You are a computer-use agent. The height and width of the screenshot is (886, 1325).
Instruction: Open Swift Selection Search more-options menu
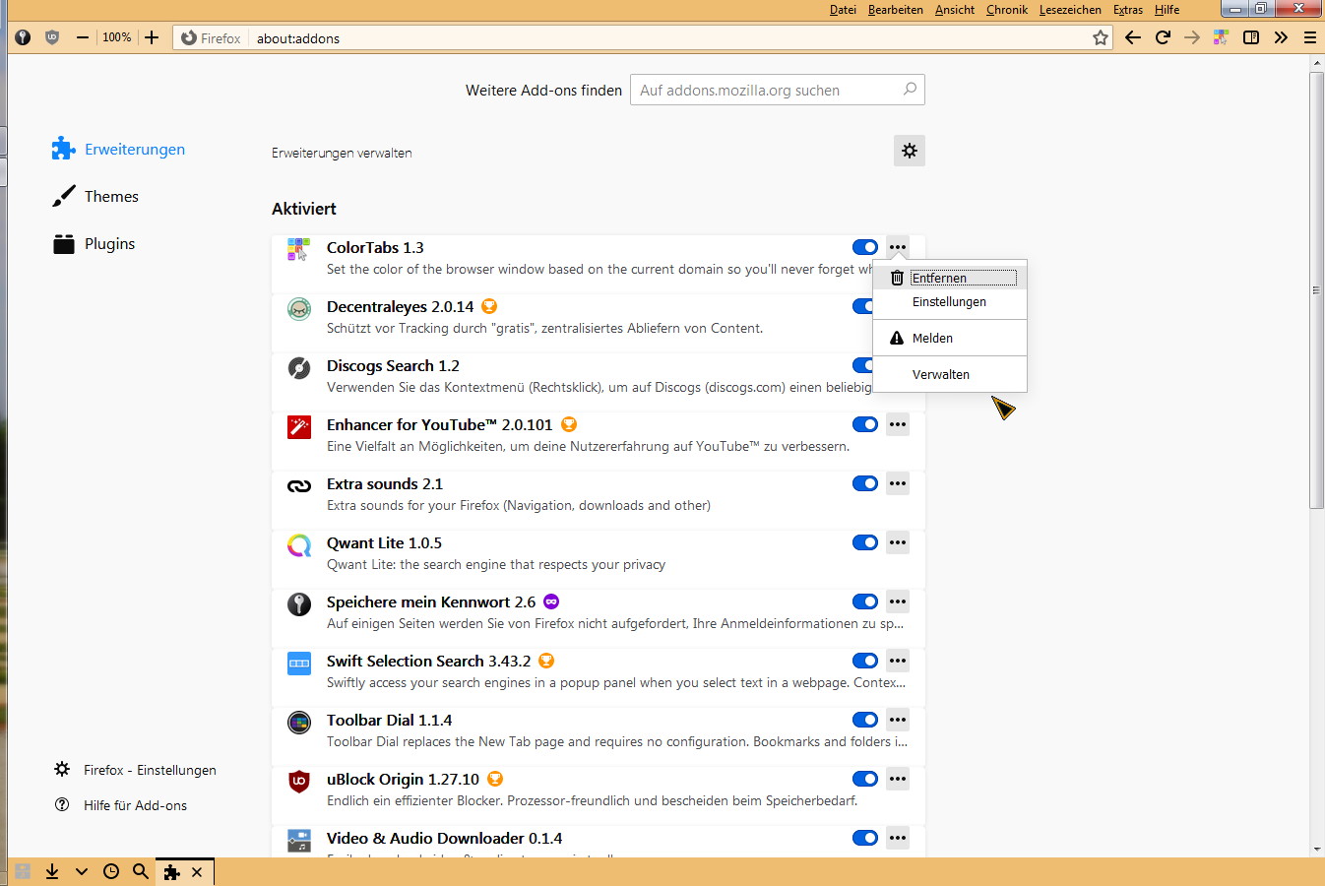click(898, 661)
